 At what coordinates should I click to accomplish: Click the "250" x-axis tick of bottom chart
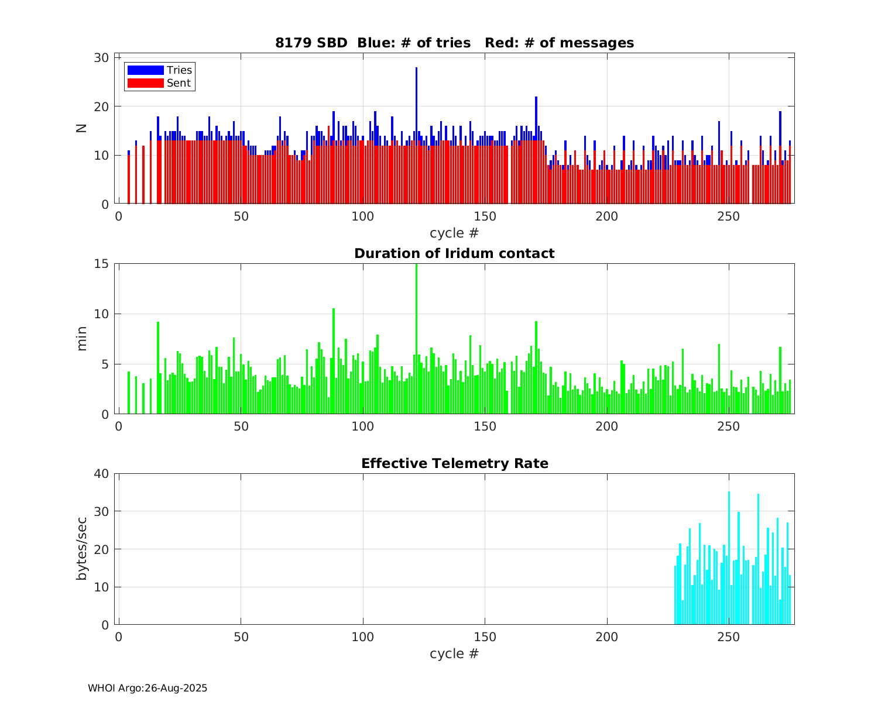(x=729, y=637)
